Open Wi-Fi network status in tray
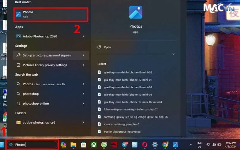This screenshot has height=150, width=240. (x=208, y=145)
